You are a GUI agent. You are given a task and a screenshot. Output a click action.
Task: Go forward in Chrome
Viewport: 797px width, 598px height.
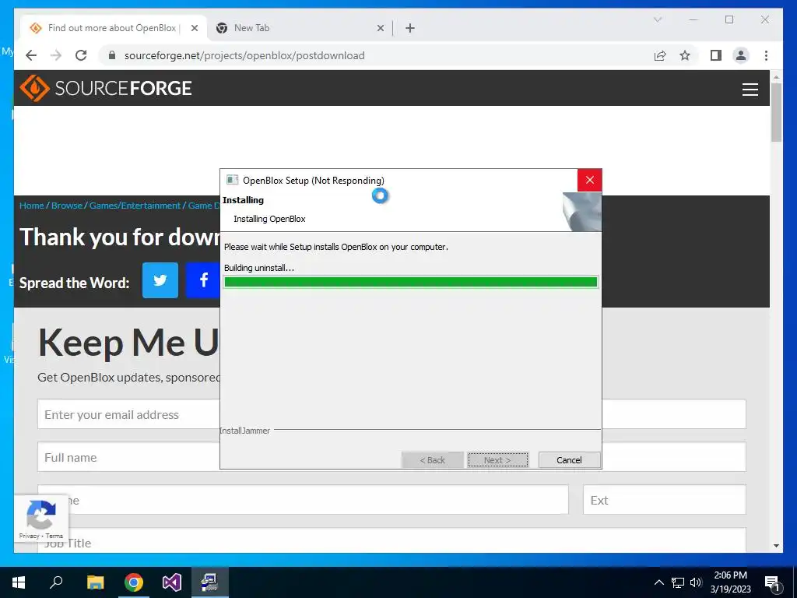pyautogui.click(x=56, y=55)
